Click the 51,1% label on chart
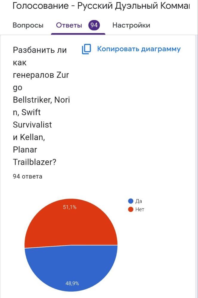This screenshot has height=298, width=198. [x=70, y=207]
